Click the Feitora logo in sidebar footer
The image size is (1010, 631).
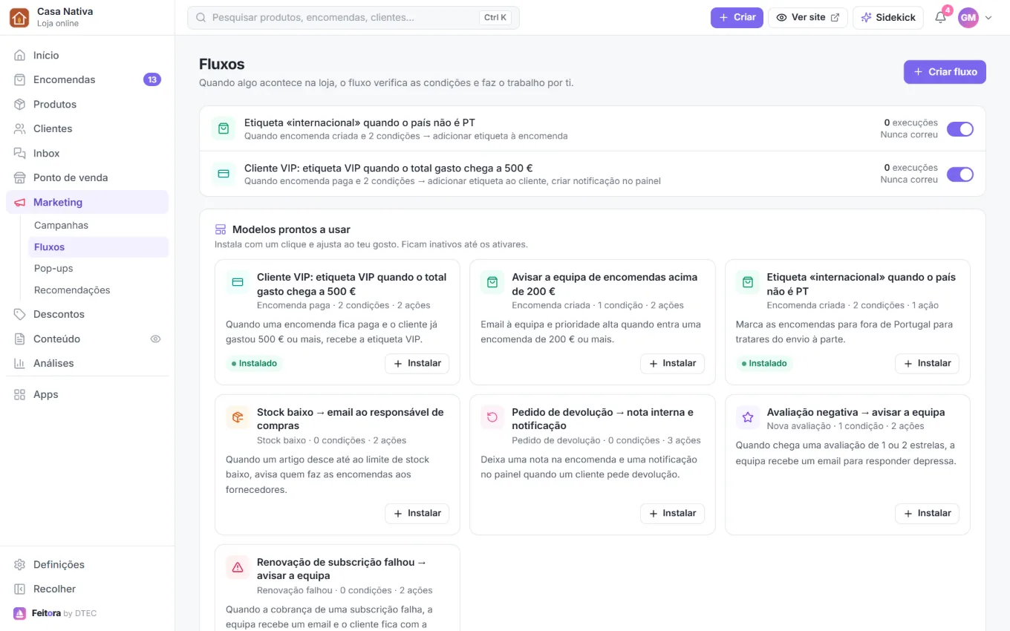pyautogui.click(x=19, y=613)
